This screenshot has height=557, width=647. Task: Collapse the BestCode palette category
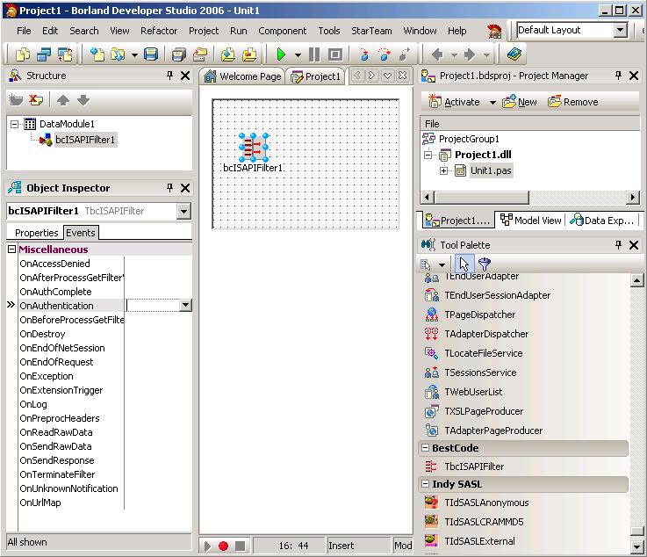pyautogui.click(x=424, y=447)
